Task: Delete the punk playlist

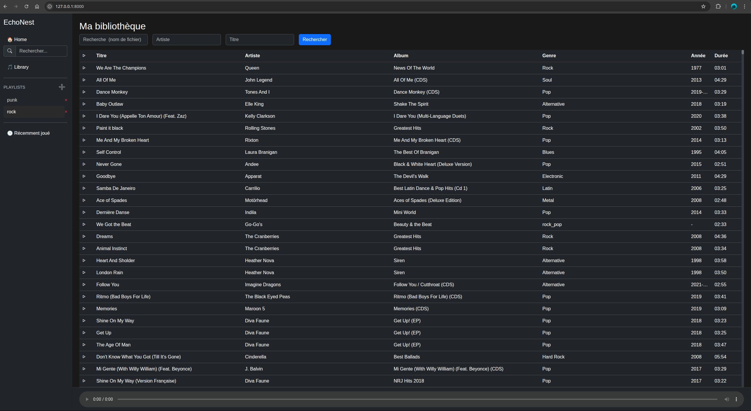Action: point(66,100)
